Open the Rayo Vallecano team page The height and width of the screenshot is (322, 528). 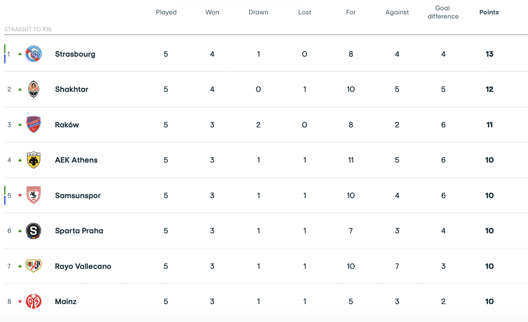coord(83,266)
